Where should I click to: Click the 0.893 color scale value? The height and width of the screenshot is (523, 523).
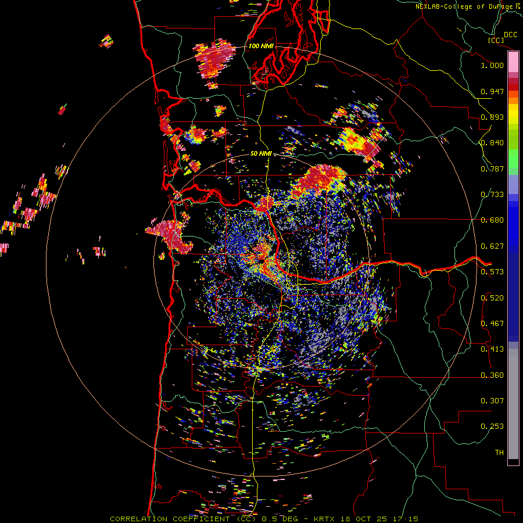(x=492, y=117)
